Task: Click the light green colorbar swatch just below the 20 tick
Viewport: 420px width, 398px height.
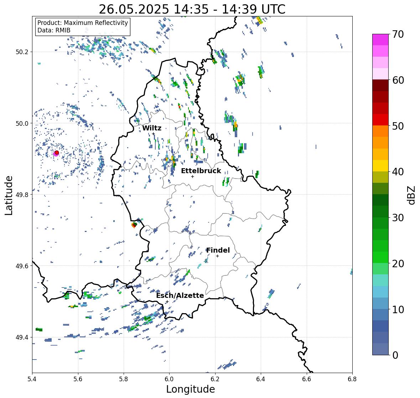Action: [380, 269]
